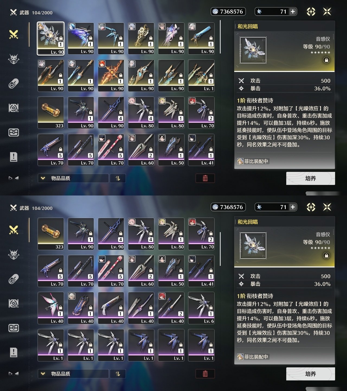347x391 pixels.
Task: Close the top inventory with the X icon
Action: [327, 11]
